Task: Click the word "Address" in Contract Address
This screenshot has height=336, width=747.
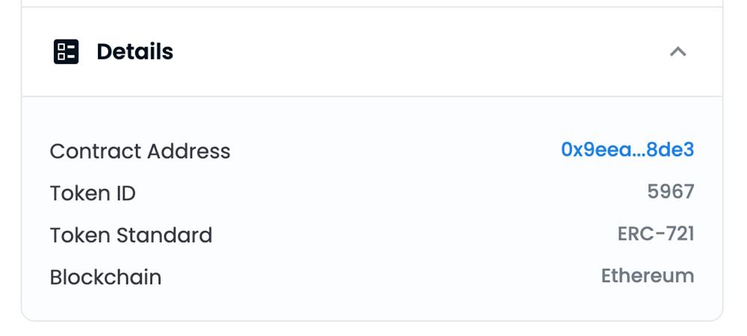Action: (x=188, y=151)
